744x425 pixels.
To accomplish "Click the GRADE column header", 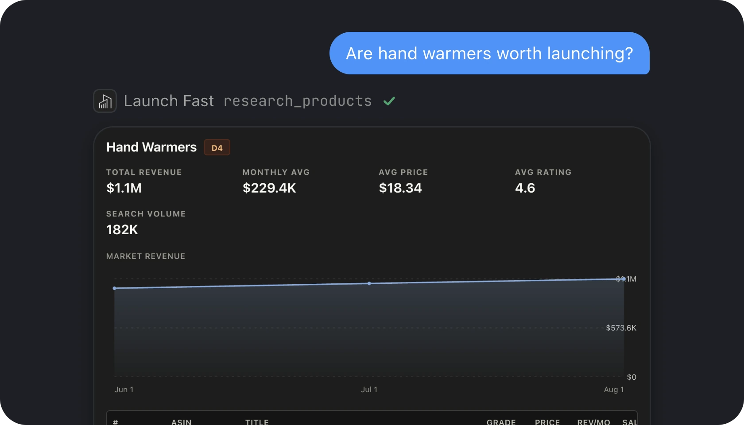I will coord(501,422).
